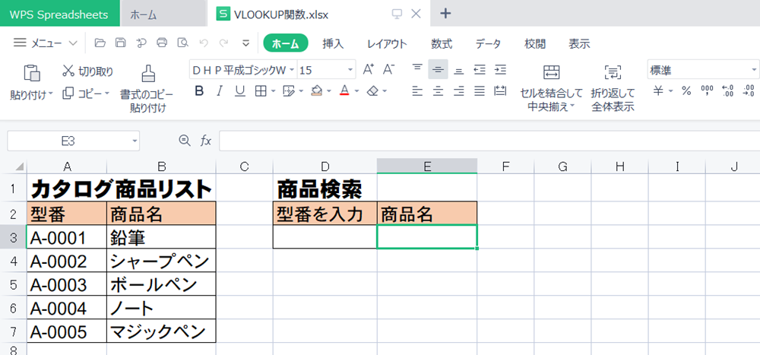Viewport: 760px width, 355px height.
Task: Toggle top vertical alignment
Action: click(x=417, y=69)
